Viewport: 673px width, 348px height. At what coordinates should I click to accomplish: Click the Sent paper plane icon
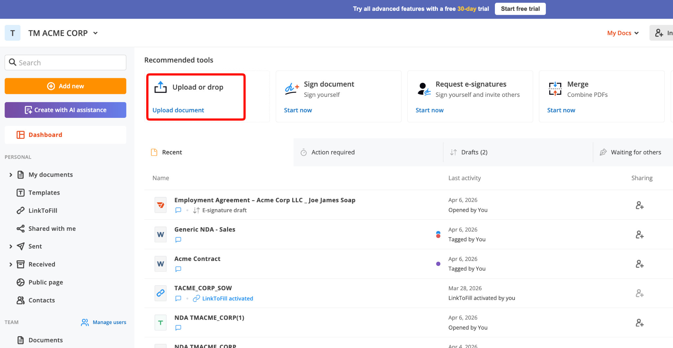click(x=21, y=246)
